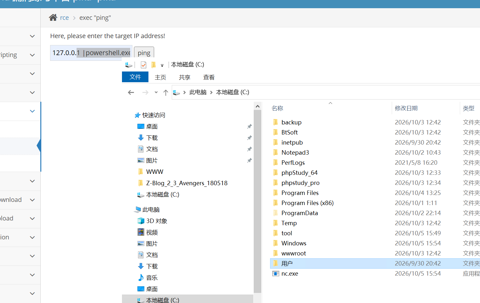
Task: Click the WWW folder icon in navigation pane
Action: point(141,172)
